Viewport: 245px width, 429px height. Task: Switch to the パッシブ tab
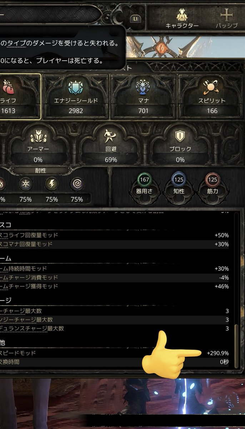click(226, 19)
